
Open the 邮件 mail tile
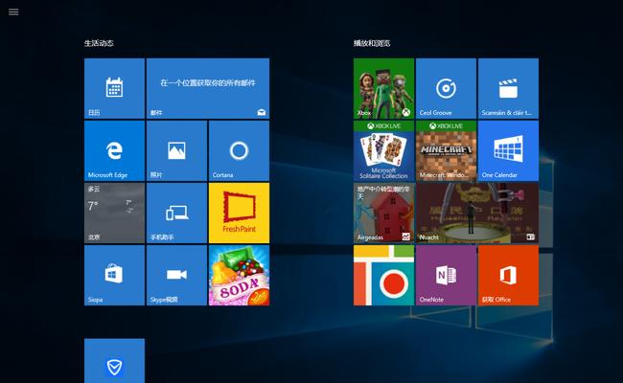click(x=208, y=88)
